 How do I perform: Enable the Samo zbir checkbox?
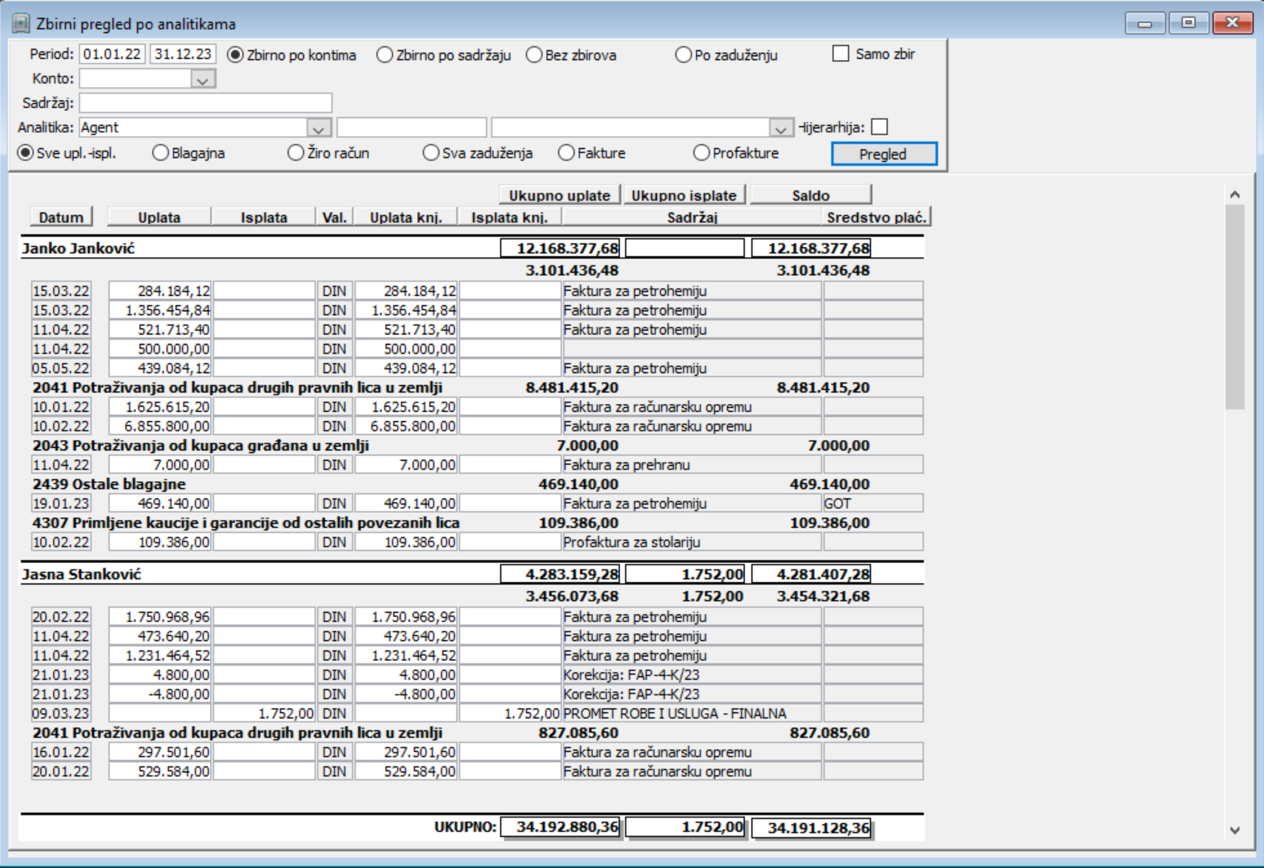[840, 54]
